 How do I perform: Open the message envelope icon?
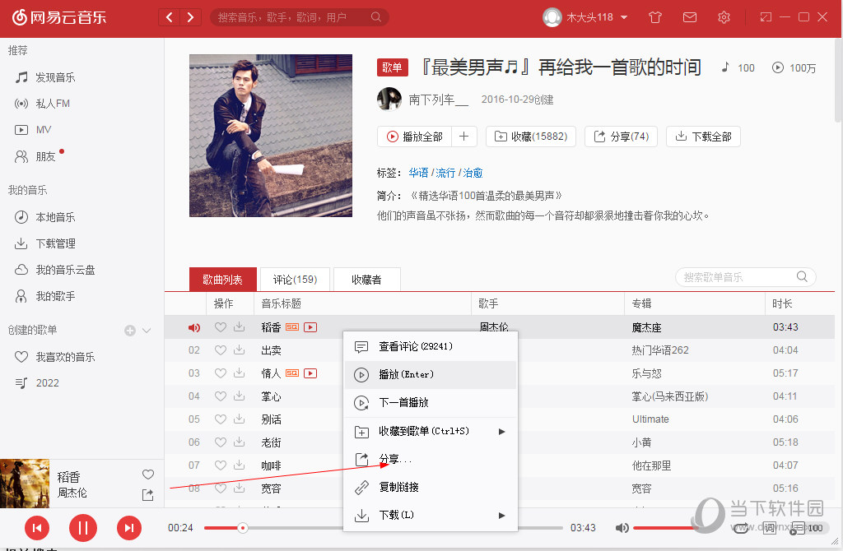tap(690, 16)
